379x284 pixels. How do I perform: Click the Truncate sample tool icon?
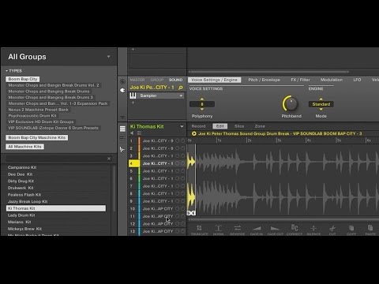199,228
